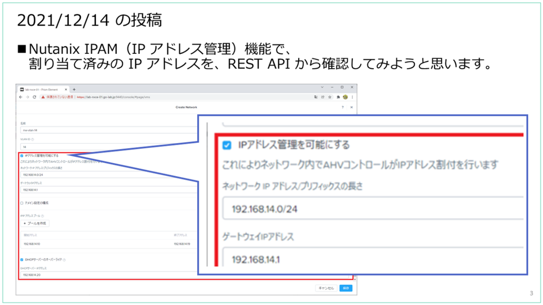Go back using the browser back arrow
This screenshot has height=305, width=543.
click(x=21, y=97)
